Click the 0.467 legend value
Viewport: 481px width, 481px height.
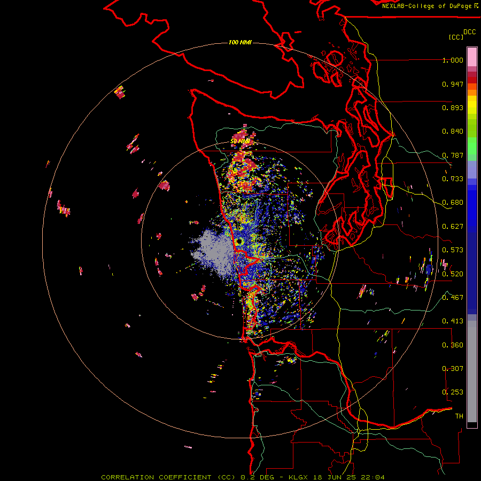(453, 298)
